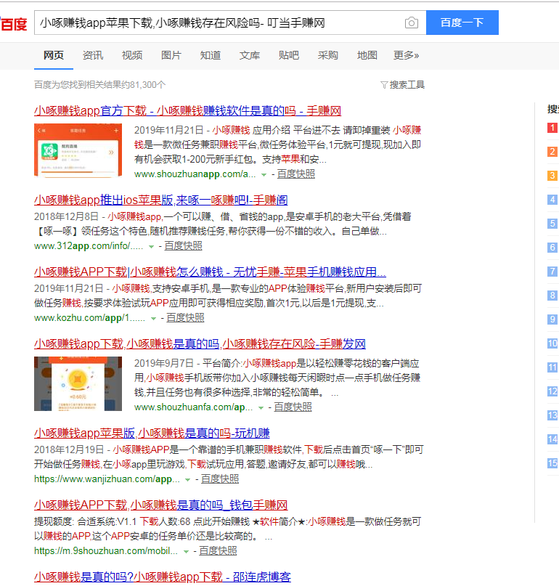Click the result count text 约81,300个
Screen dimensions: 559x586
(x=144, y=85)
